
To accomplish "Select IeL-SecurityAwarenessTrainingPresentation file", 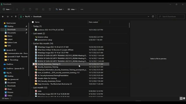I will 53,75.
